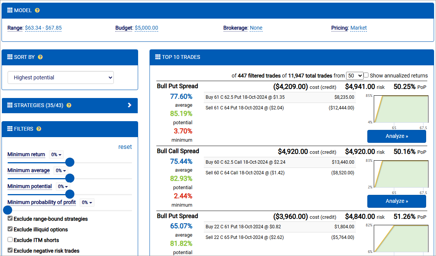This screenshot has height=256, width=436.
Task: Uncheck Exclude negative risk trades
Action: tap(10, 250)
